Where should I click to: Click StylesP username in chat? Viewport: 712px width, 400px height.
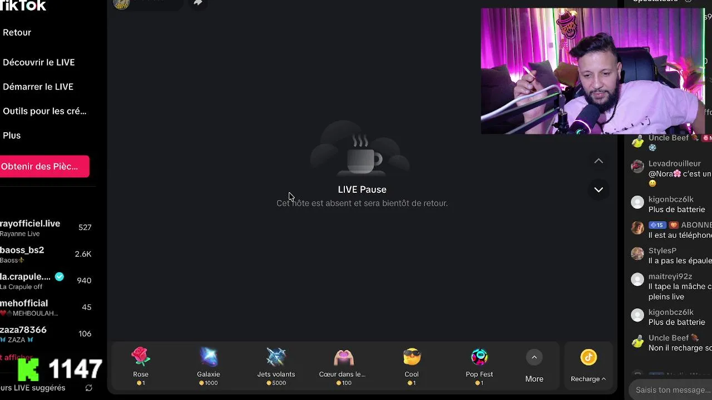coord(662,251)
